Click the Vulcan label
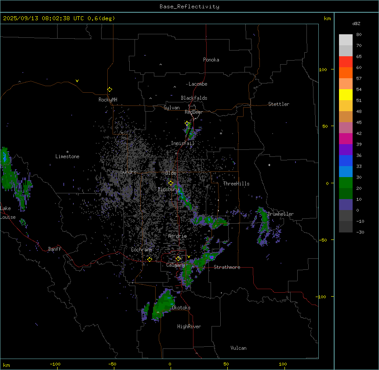This screenshot has width=379, height=370. (238, 348)
